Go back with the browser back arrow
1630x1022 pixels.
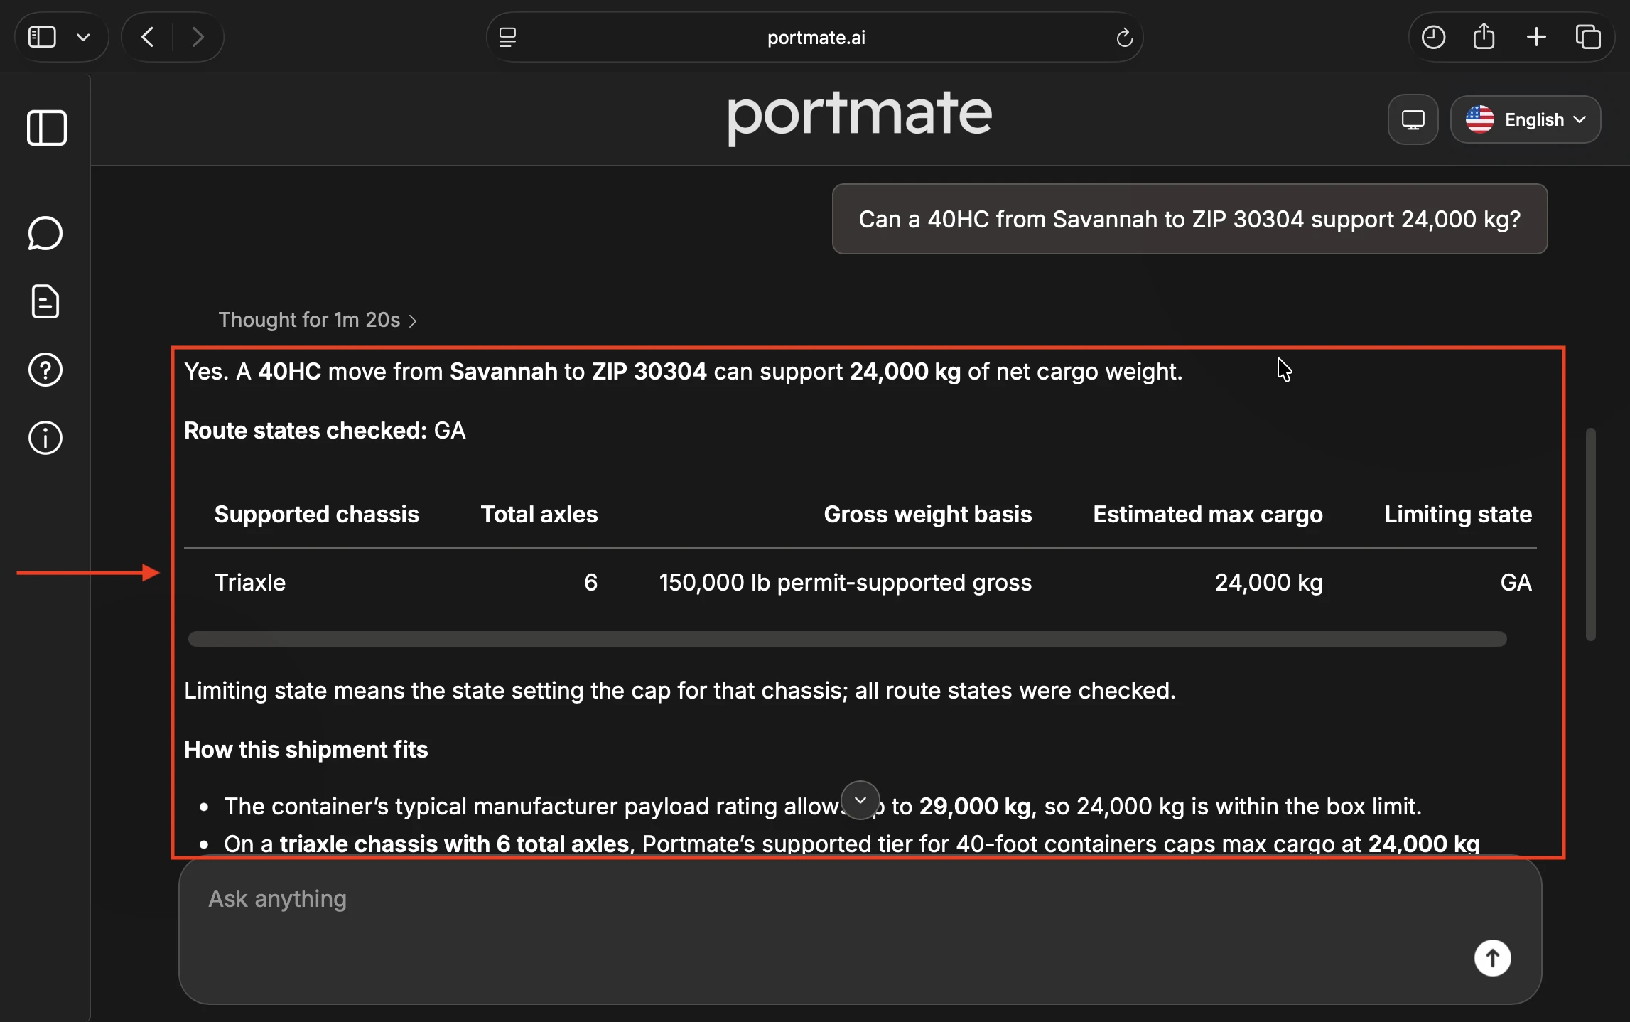click(x=147, y=37)
